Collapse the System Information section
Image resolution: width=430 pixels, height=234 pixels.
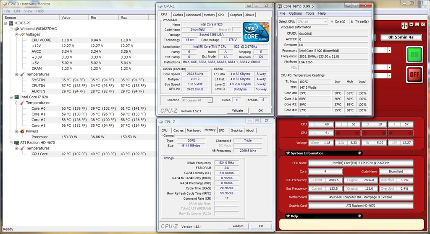coord(360,153)
